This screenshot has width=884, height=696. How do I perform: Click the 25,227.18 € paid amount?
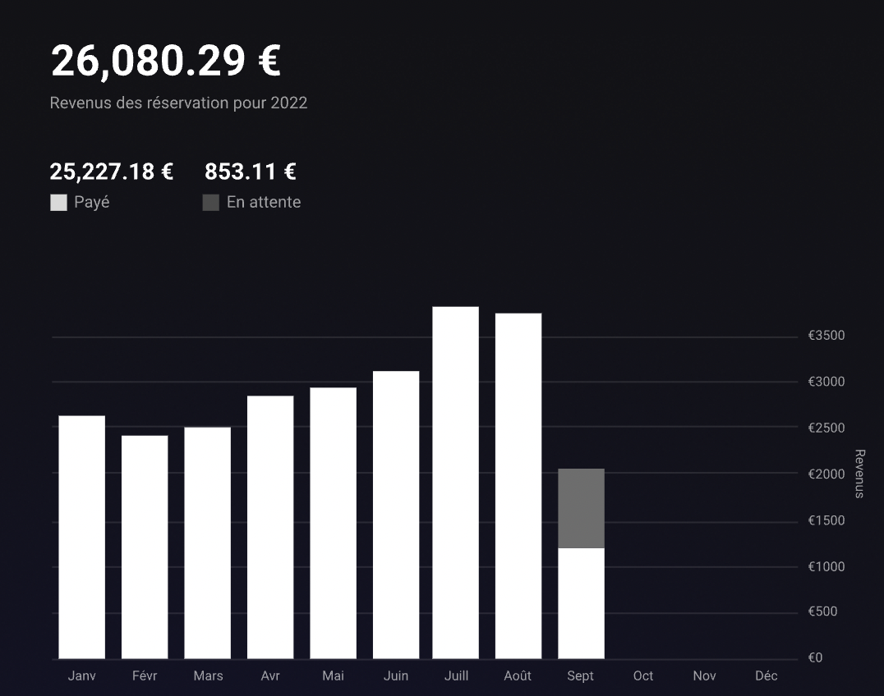pyautogui.click(x=112, y=172)
